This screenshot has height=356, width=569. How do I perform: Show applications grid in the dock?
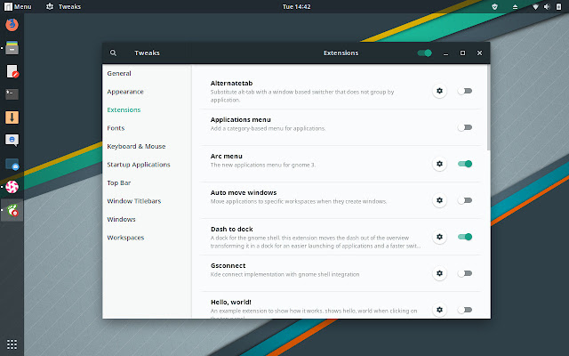[x=12, y=344]
